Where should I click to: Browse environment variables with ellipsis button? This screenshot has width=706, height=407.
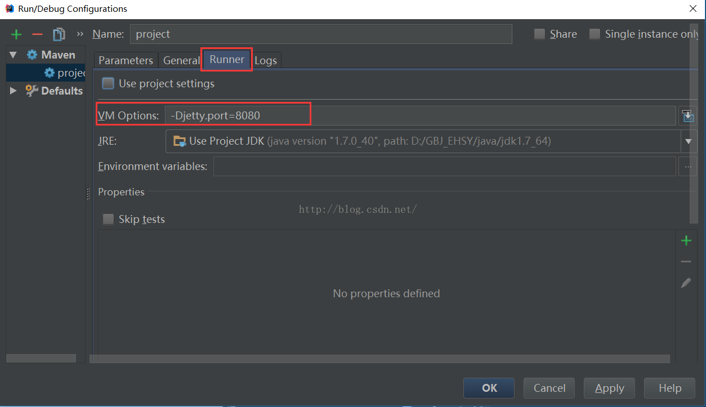(687, 167)
